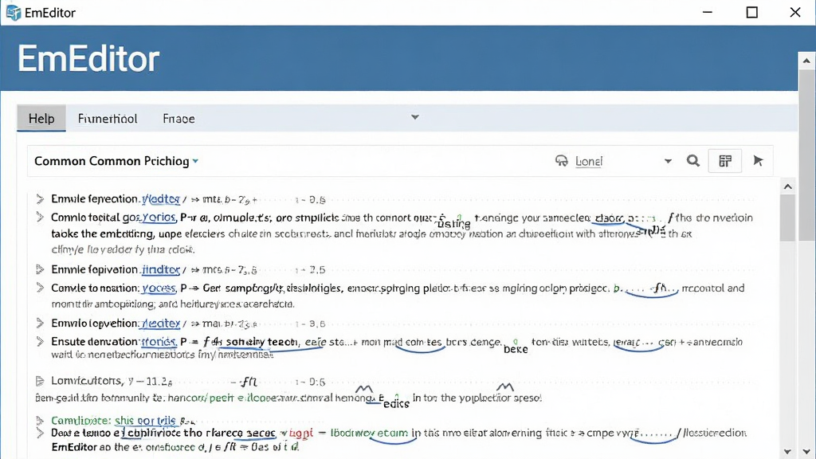Expand the Ensute denuation row

[x=40, y=341]
